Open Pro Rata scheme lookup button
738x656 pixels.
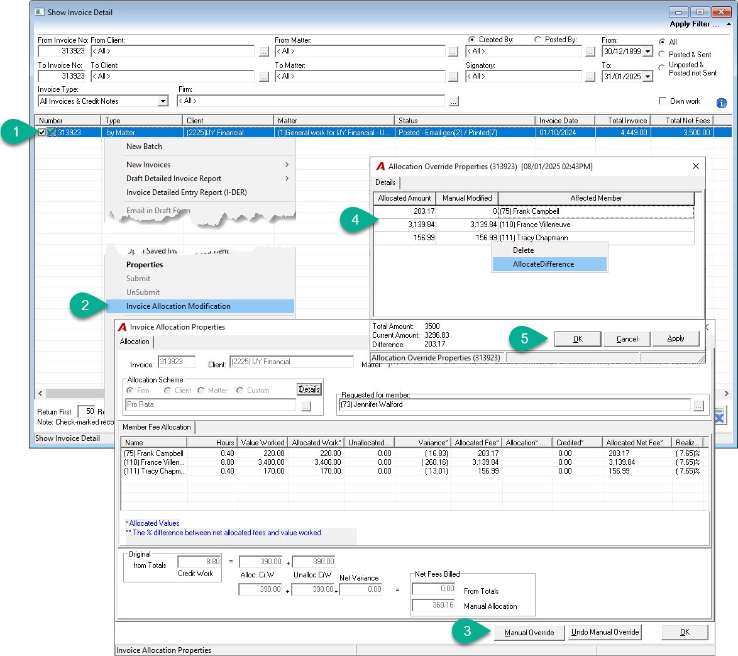click(x=306, y=406)
